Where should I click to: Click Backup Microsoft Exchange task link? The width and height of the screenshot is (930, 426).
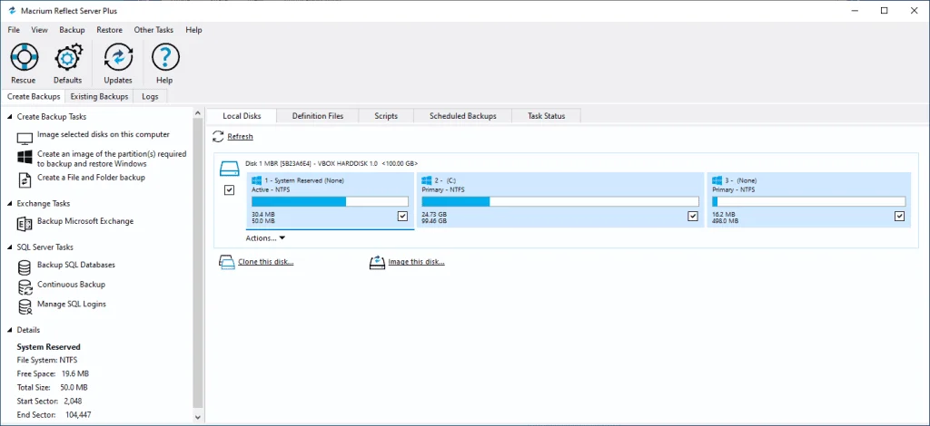pos(85,221)
